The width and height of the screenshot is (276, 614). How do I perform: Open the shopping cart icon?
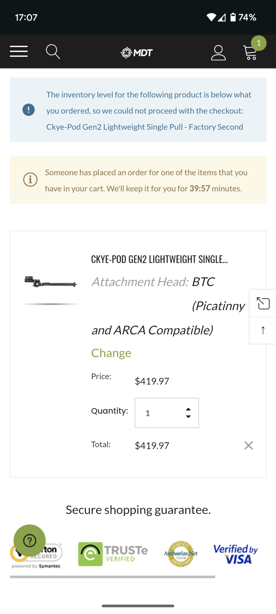pos(250,53)
